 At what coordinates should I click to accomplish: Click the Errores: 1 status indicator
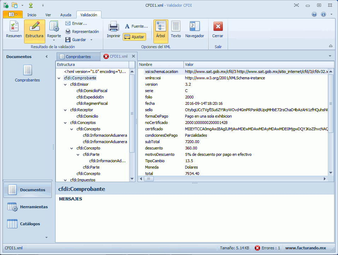267,248
